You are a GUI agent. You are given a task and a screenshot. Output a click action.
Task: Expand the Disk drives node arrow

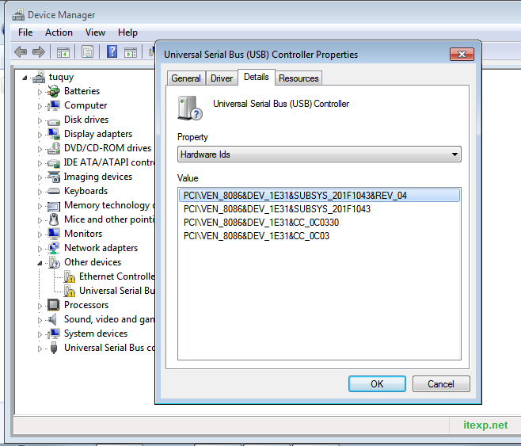click(40, 120)
